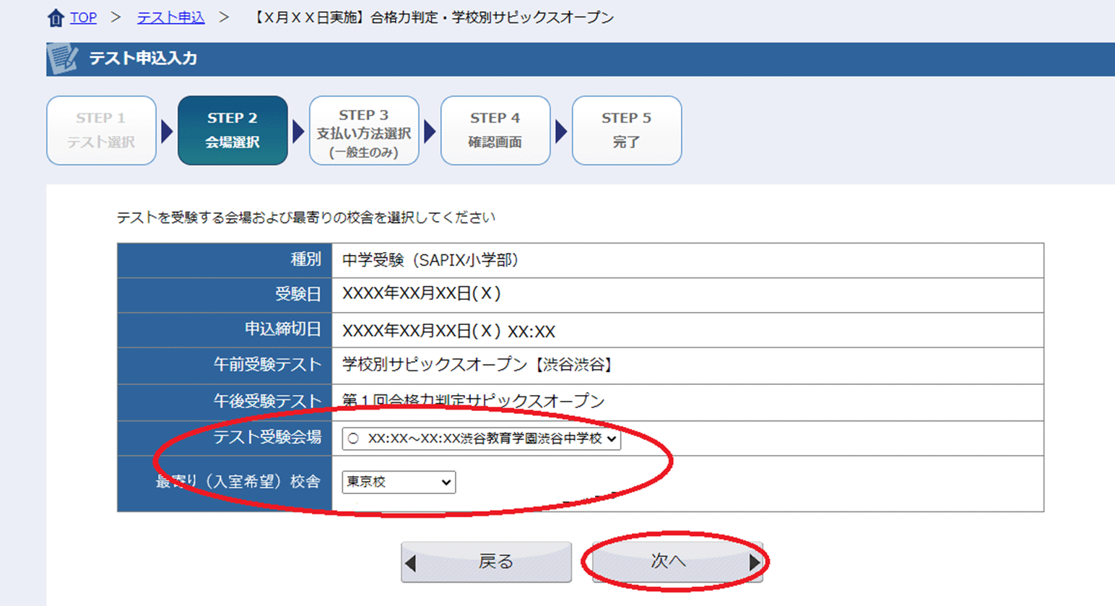Click the 学校別サピックスオープン【渋谷渋谷】 table cell
Screen dimensions: 1115x606
tap(477, 365)
